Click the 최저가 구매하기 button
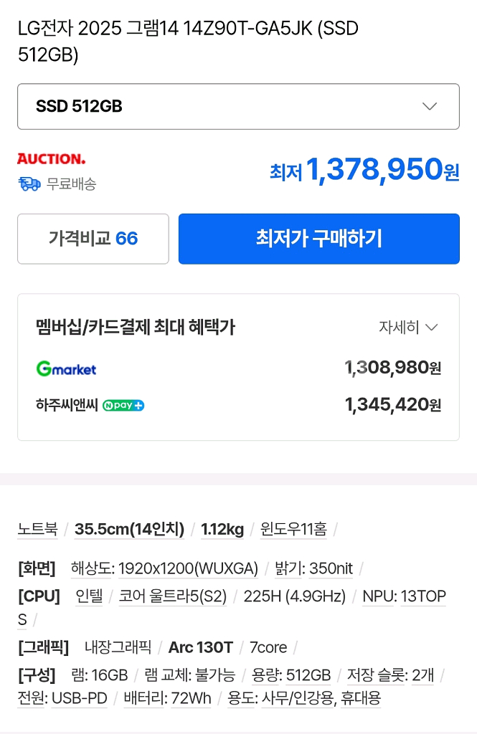Screen dimensions: 477x734 (318, 239)
